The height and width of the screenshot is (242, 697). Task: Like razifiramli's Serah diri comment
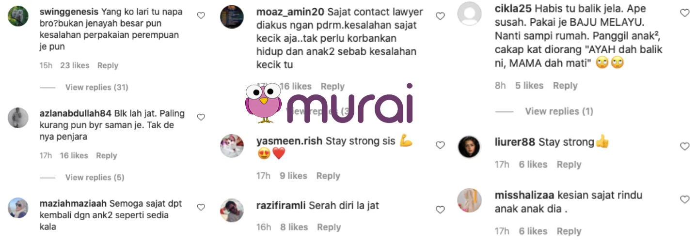coord(440,210)
